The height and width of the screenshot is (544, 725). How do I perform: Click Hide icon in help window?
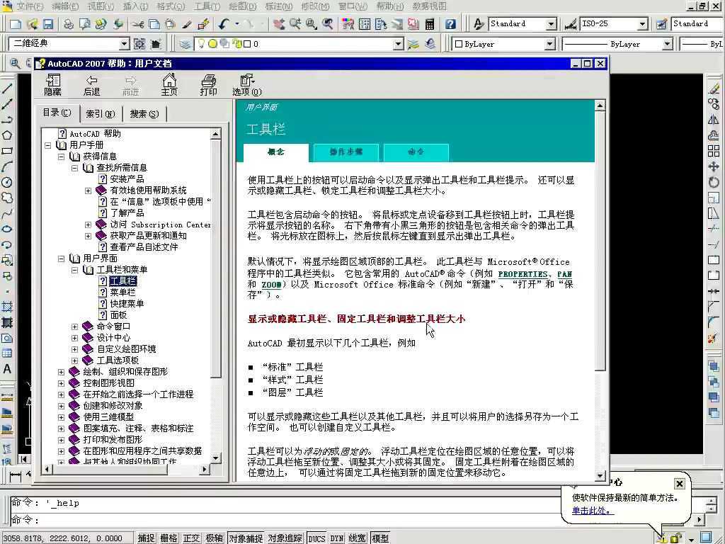tap(52, 85)
